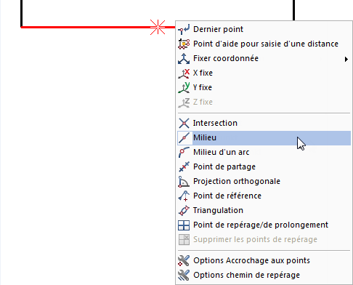Select the Milieu menu entry

264,138
